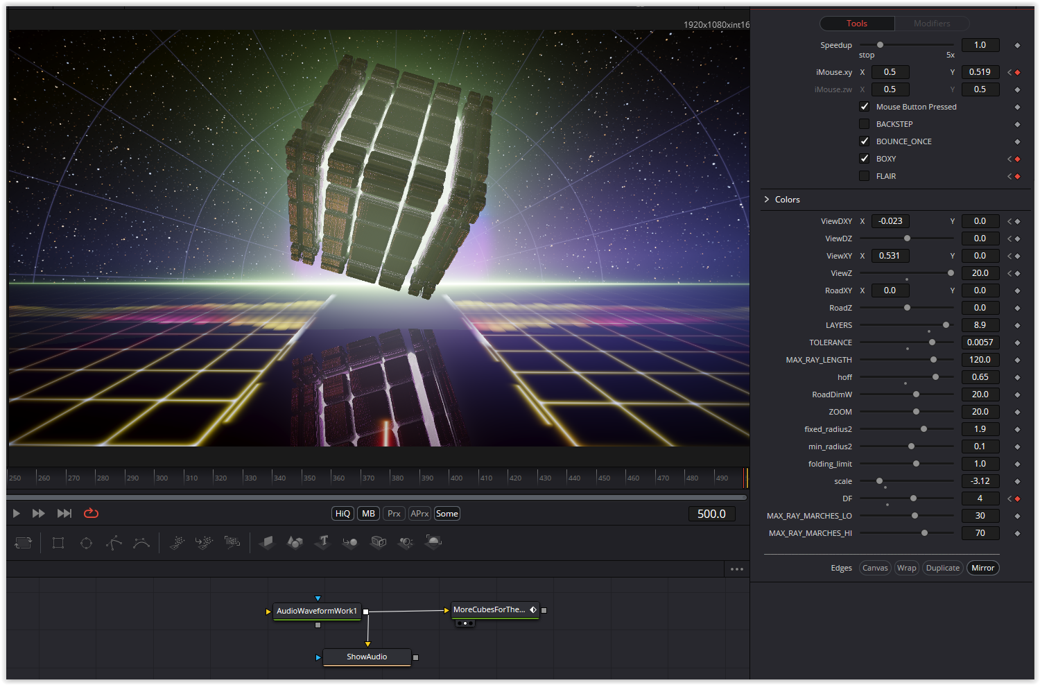Image resolution: width=1040 pixels, height=685 pixels.
Task: Add the pEmitter particle tool
Action: [x=177, y=542]
